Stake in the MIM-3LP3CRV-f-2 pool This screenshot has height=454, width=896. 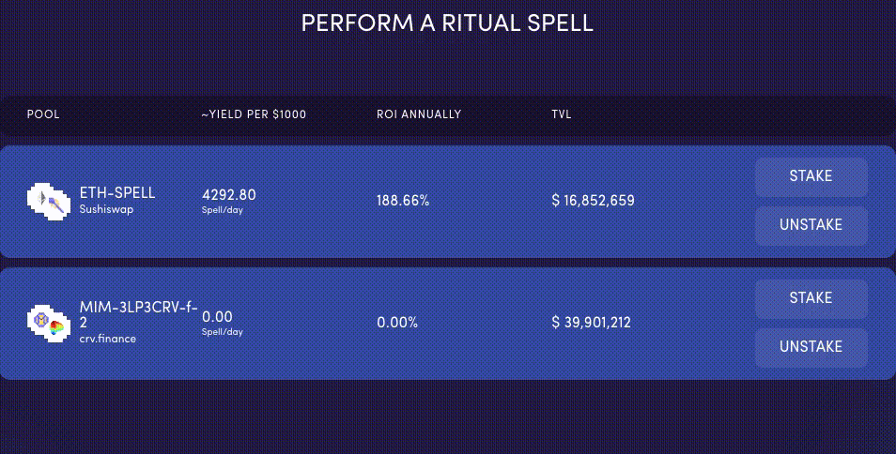point(811,298)
